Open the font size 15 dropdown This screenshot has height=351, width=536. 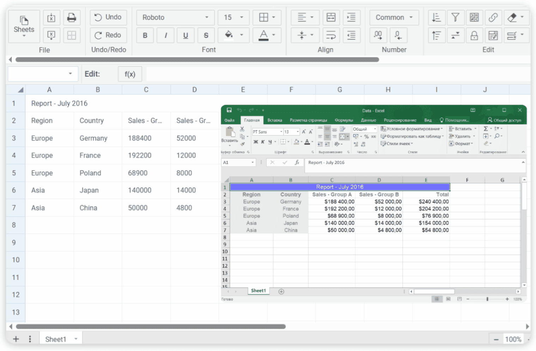[x=233, y=18]
